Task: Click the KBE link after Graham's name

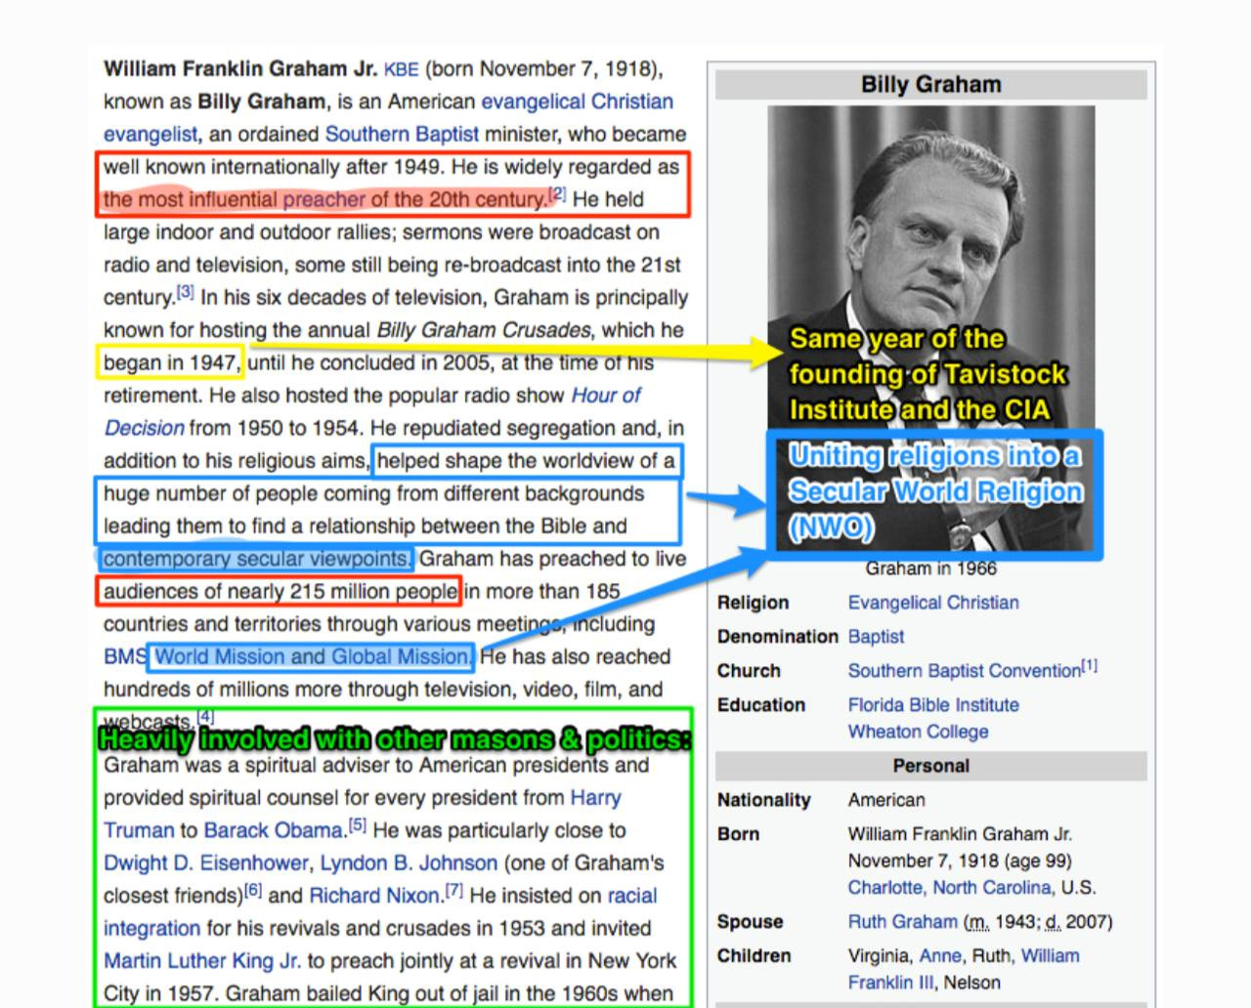Action: 401,69
